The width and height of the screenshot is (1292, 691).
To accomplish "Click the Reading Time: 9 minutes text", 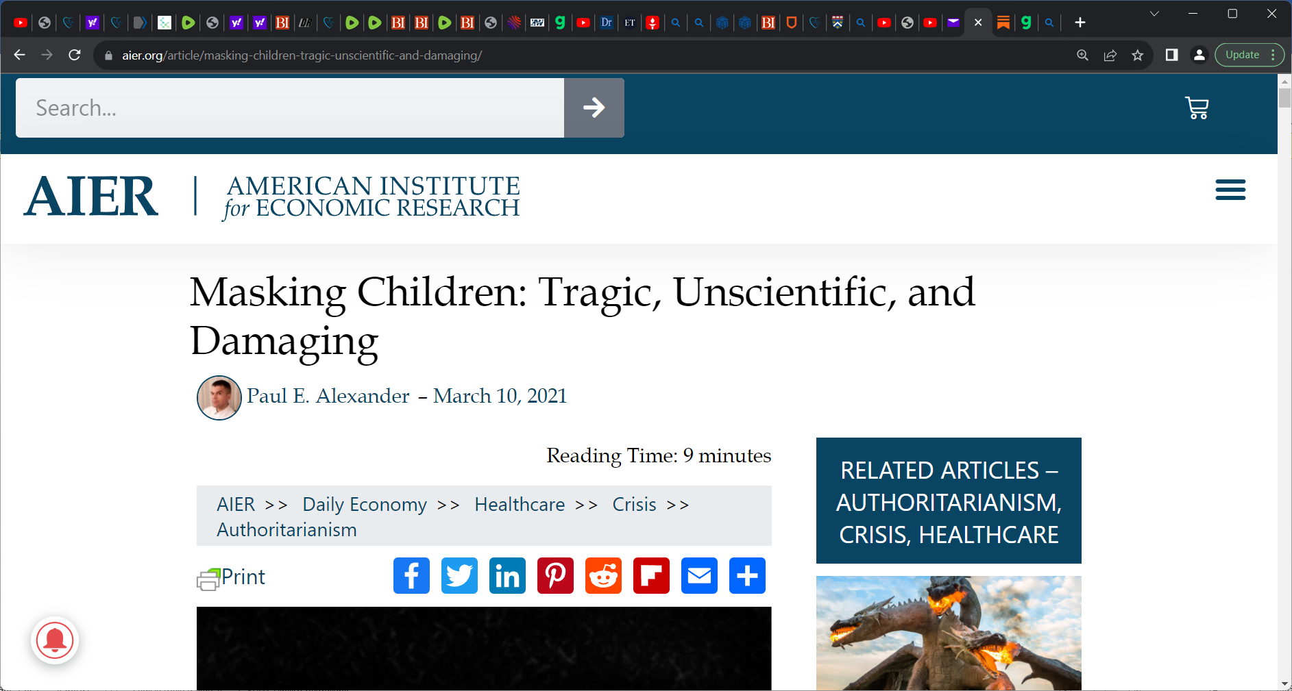I will click(x=659, y=455).
